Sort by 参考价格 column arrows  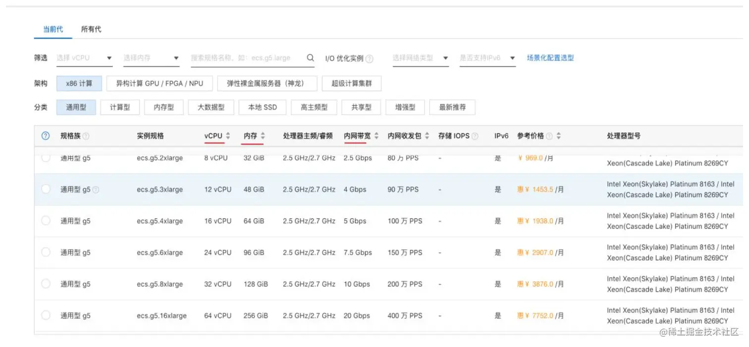point(559,136)
